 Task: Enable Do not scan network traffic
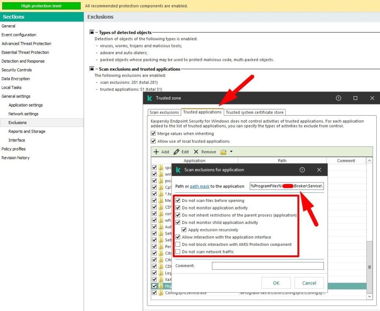point(178,251)
